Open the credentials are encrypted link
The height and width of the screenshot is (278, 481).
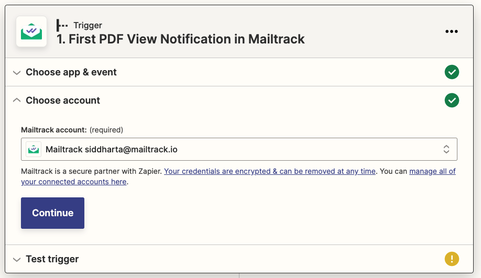[270, 171]
